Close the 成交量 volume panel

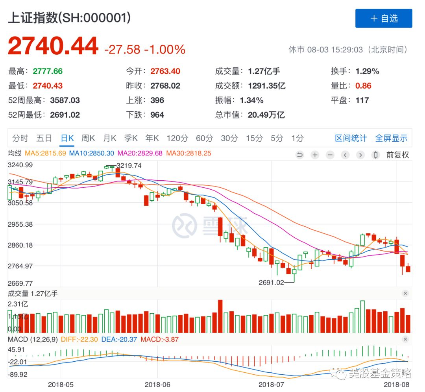pos(405,293)
